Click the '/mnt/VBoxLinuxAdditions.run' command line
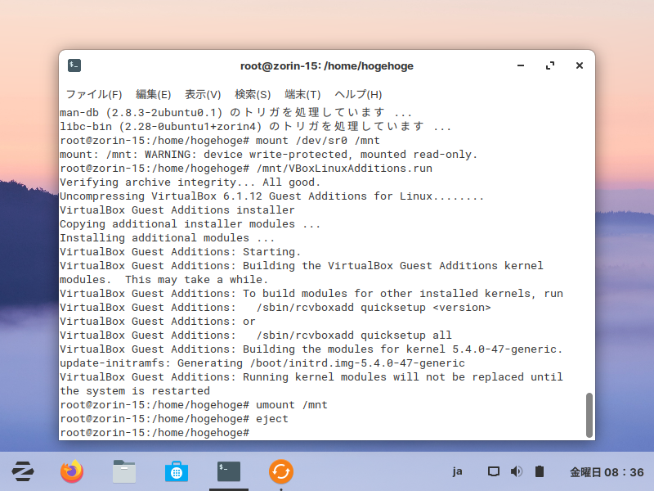 pyautogui.click(x=246, y=169)
